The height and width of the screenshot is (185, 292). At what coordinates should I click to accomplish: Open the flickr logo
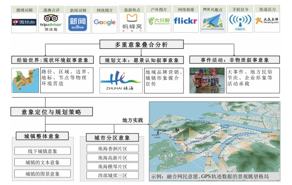click(x=186, y=21)
